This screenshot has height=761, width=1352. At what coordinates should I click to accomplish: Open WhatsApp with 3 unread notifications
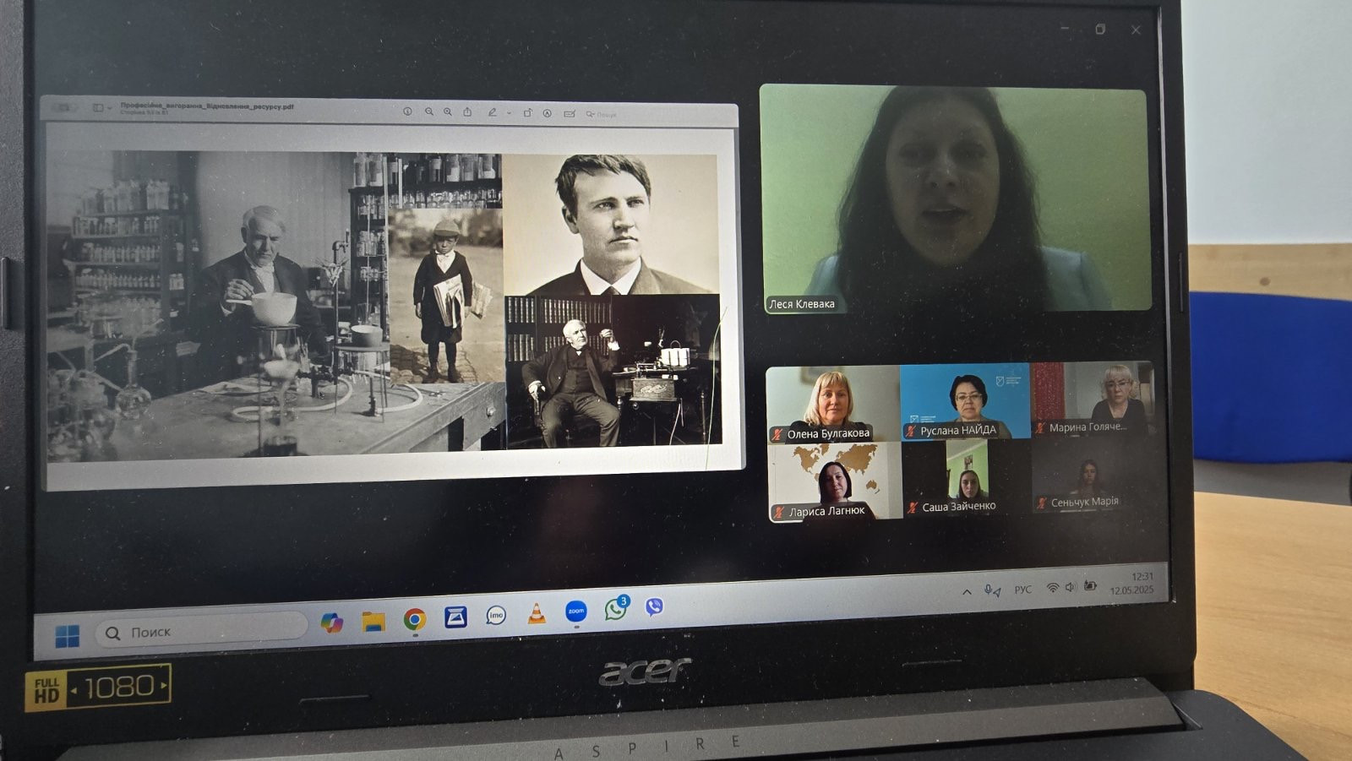click(x=616, y=608)
